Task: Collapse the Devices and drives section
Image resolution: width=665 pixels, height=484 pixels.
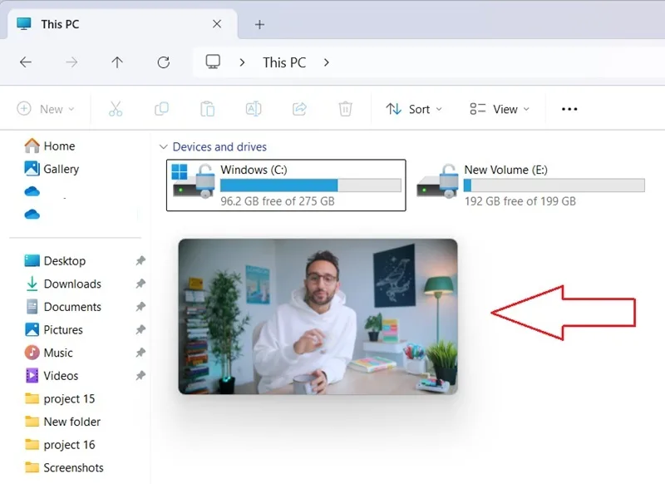Action: (163, 146)
